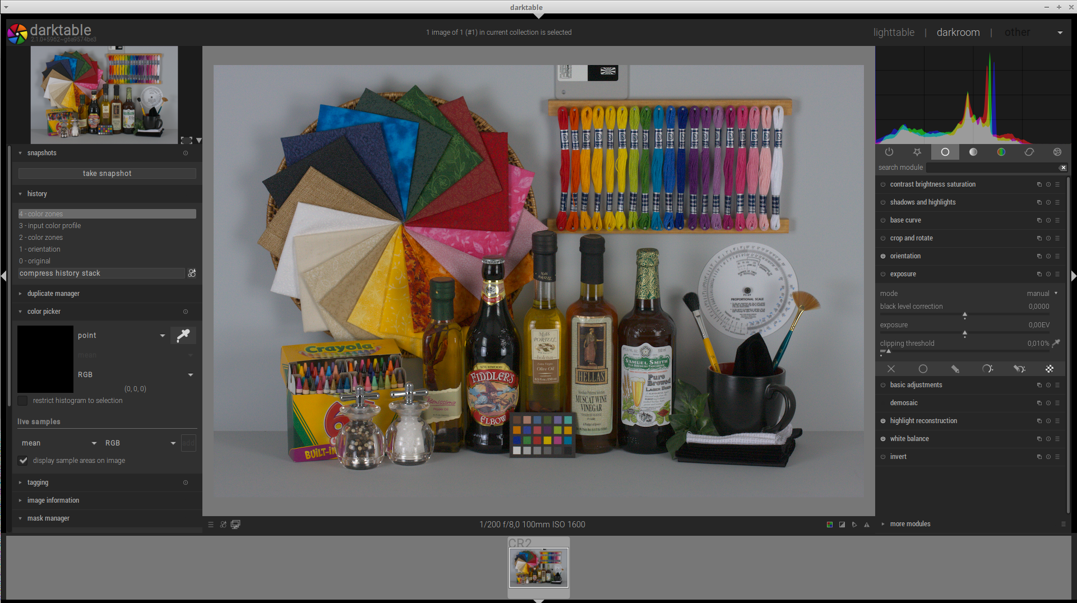Switch on shadows and highlights module
This screenshot has width=1077, height=603.
[x=883, y=202]
